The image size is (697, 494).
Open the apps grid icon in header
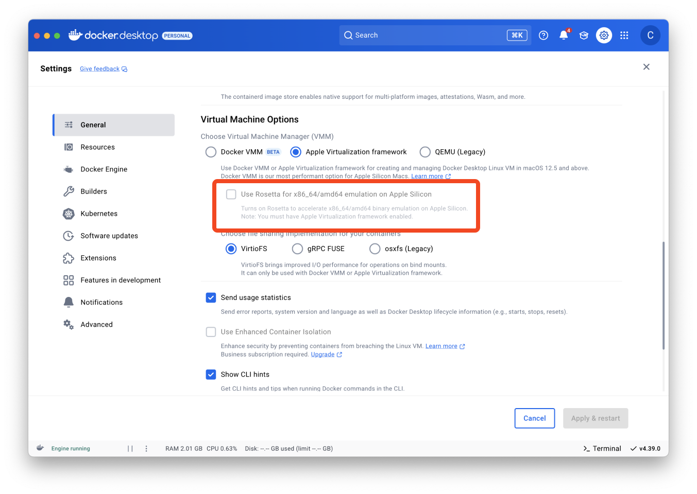624,36
